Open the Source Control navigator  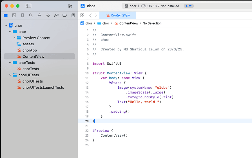pyautogui.click(x=14, y=15)
